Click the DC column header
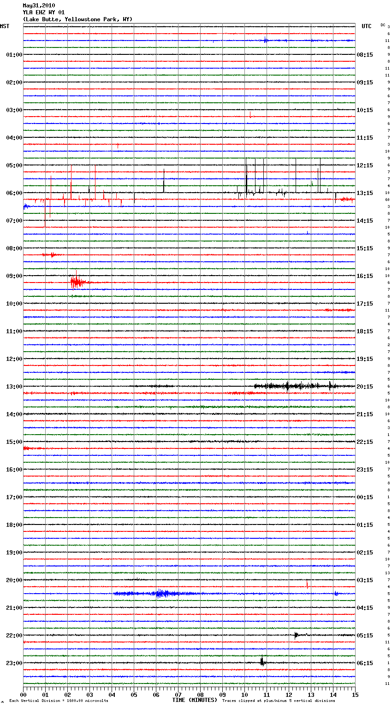The height and width of the screenshot is (707, 392). (x=383, y=25)
